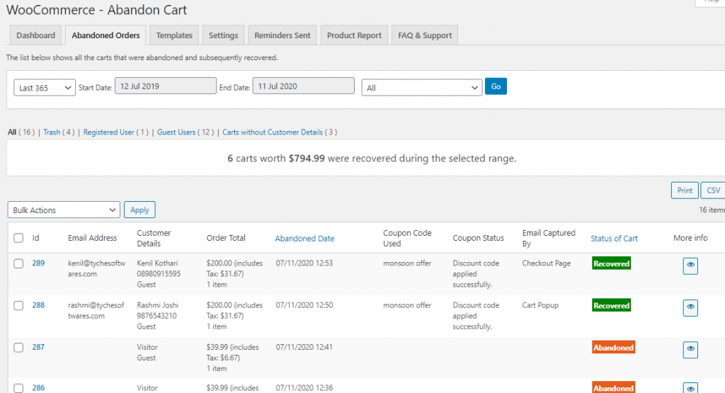Viewport: 725px width, 393px height.
Task: Go to the Settings tab
Action: tap(223, 35)
